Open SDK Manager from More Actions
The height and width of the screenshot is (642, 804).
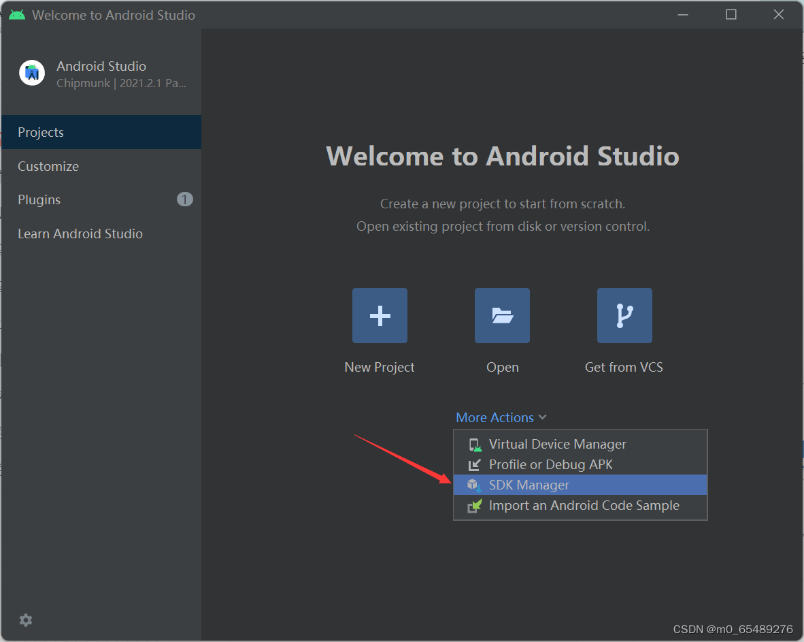click(580, 485)
